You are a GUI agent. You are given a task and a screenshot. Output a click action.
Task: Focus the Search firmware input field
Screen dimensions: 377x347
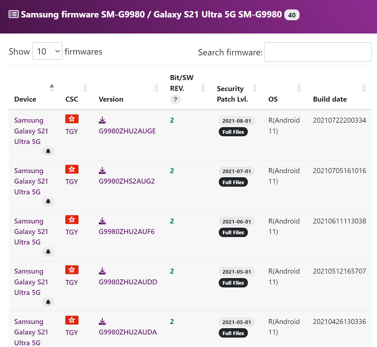coord(318,52)
